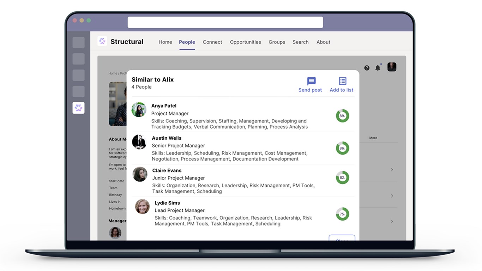Viewport: 482px width, 271px height.
Task: Open Anya Patel's name link
Action: 164,106
